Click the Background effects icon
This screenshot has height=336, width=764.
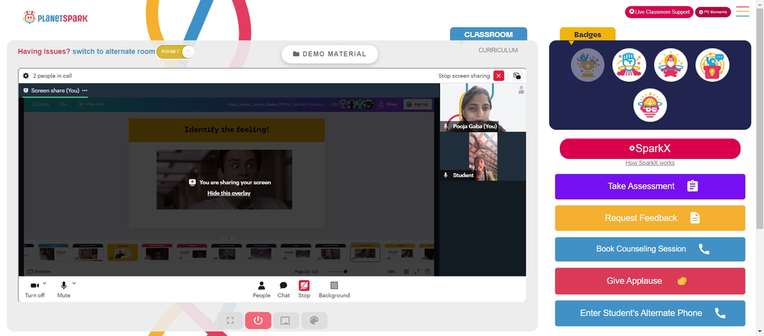(335, 289)
